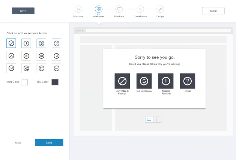Add the circled X icon
The width and height of the screenshot is (236, 160).
26,56
